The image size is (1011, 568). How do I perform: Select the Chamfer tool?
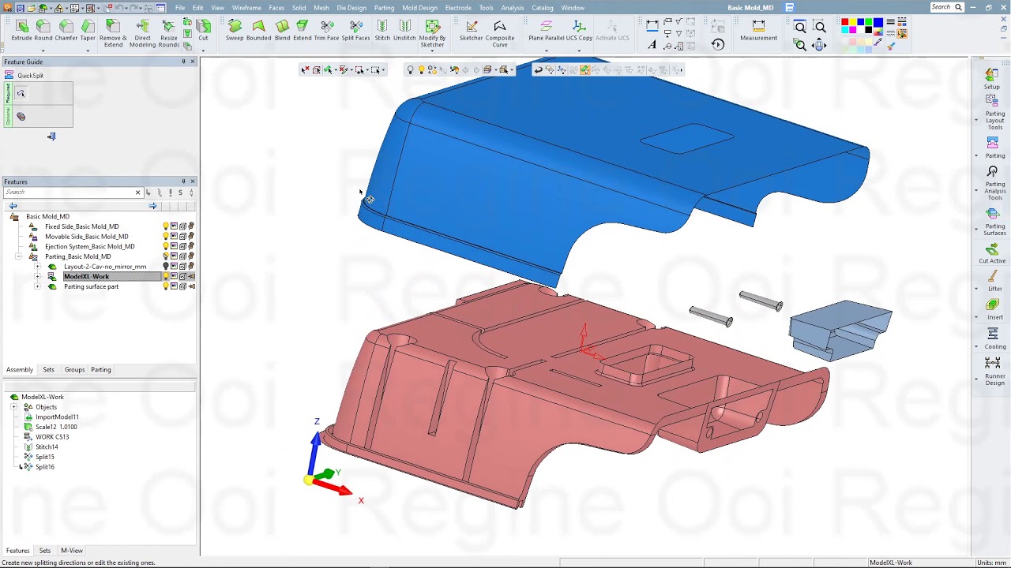click(66, 32)
